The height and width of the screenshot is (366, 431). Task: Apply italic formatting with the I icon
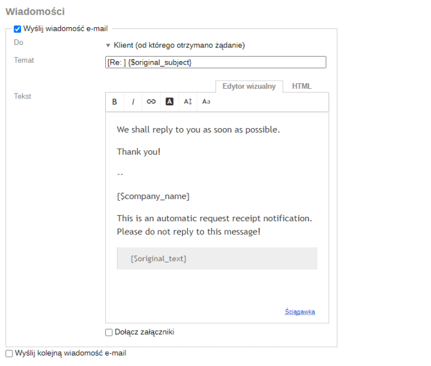[133, 102]
